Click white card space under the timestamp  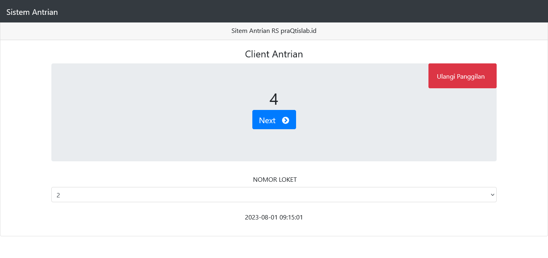pyautogui.click(x=274, y=229)
